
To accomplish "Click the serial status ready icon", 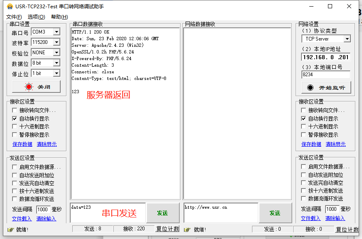I will pos(11,229).
